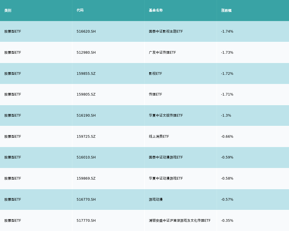Screen dimensions: 289x231
Task: Select fund name 国泰中证动漫游戏ETF
Action: [166, 157]
